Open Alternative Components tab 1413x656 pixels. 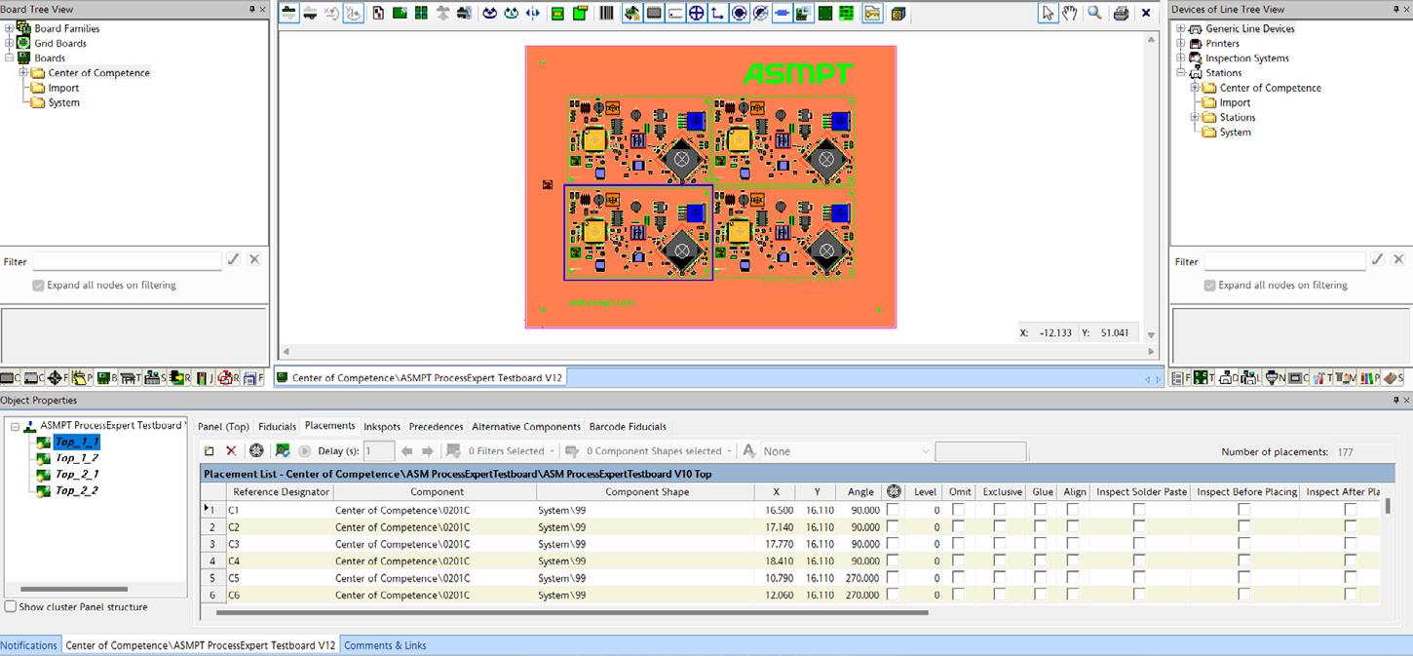tap(526, 426)
